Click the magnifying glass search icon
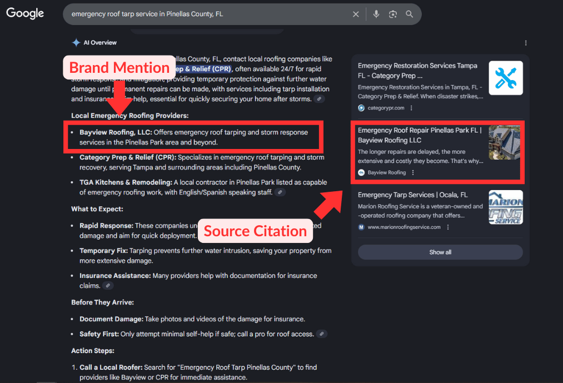 pyautogui.click(x=409, y=14)
